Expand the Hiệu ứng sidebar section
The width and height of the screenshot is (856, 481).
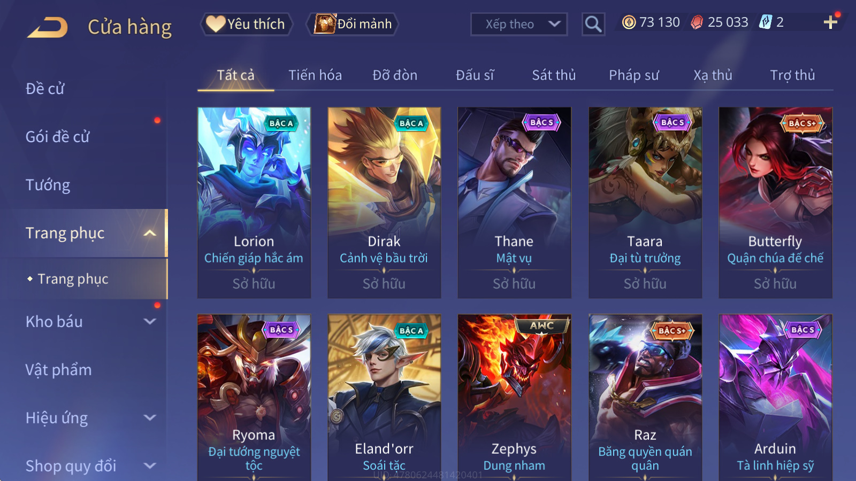(x=150, y=417)
